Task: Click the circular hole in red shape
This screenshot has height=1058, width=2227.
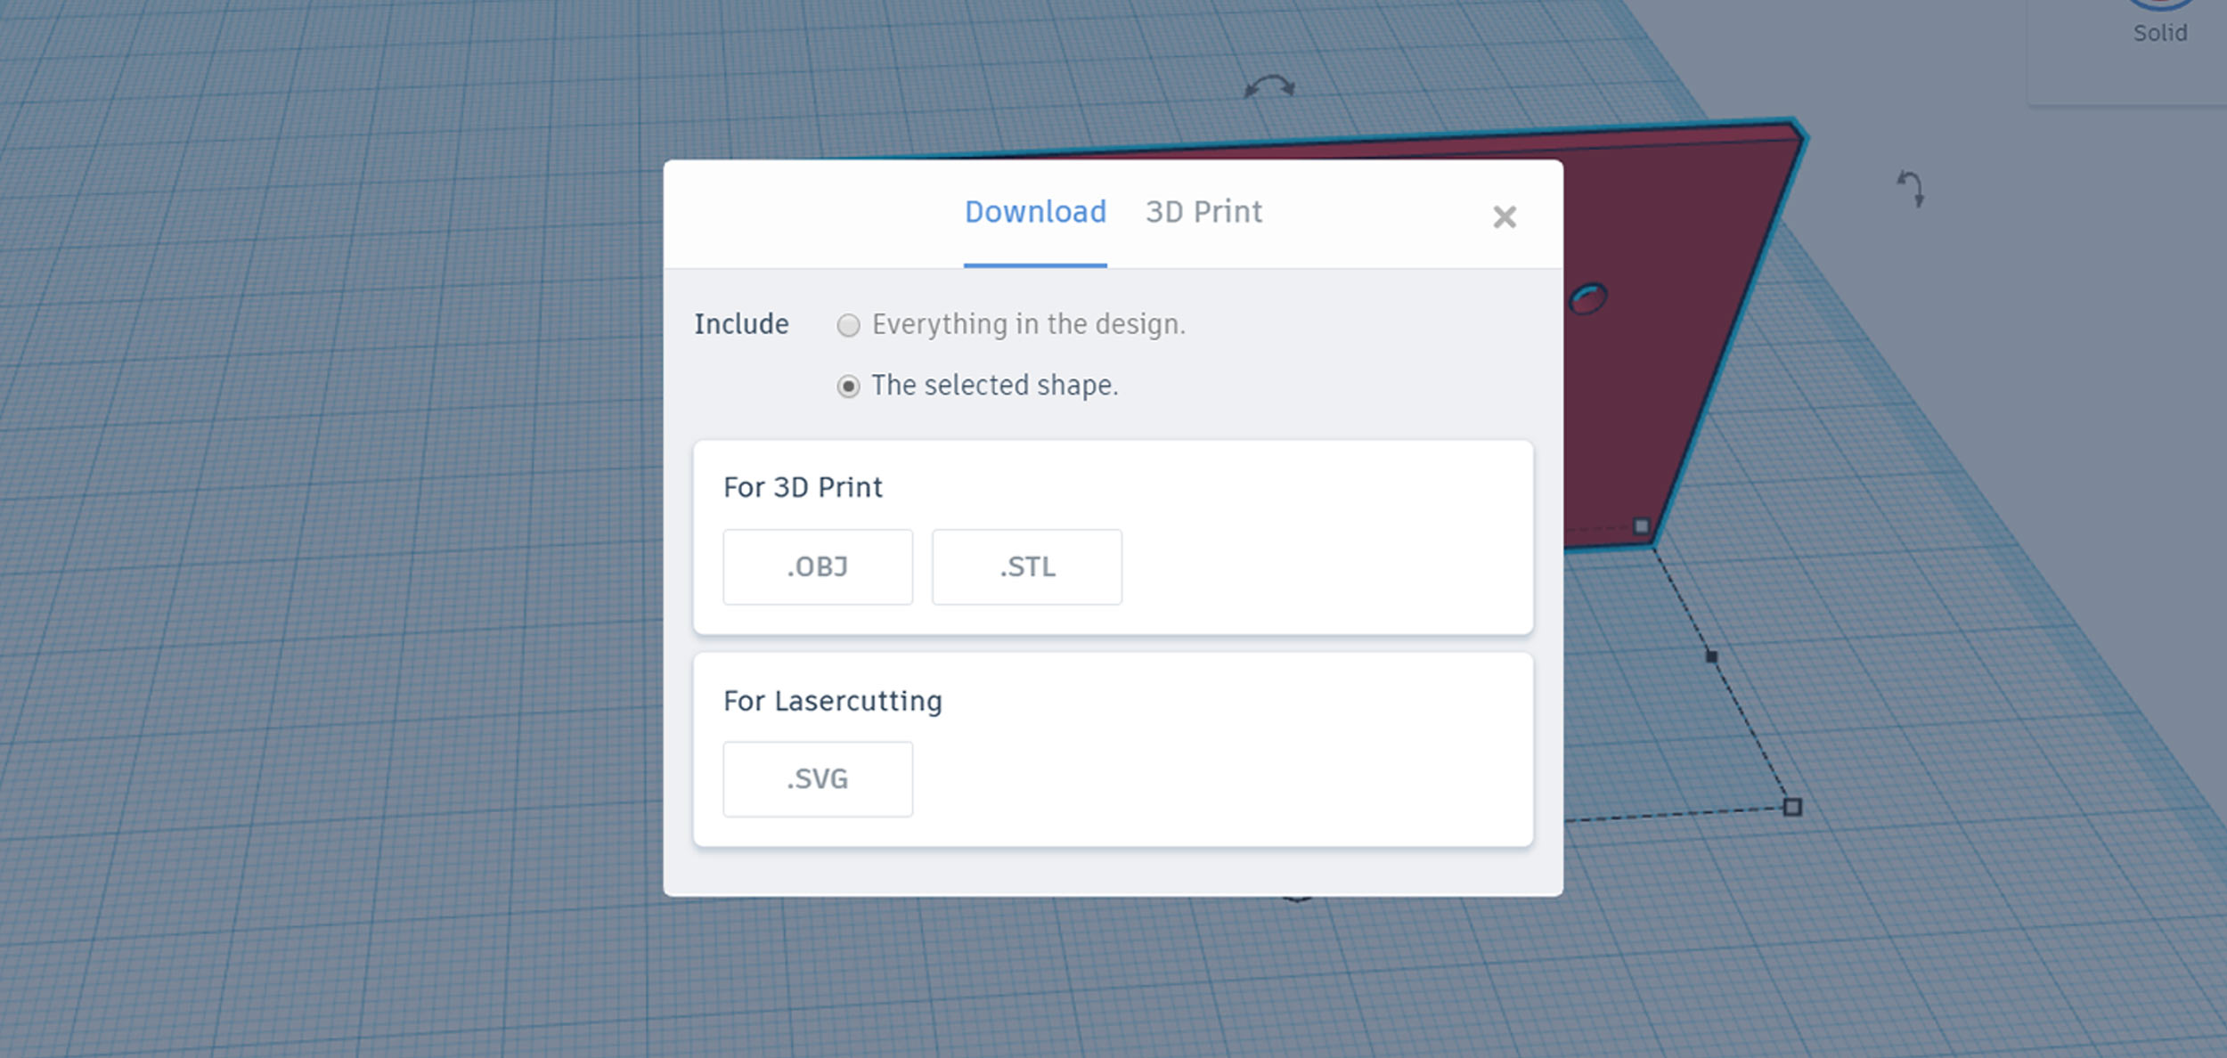Action: click(1588, 298)
